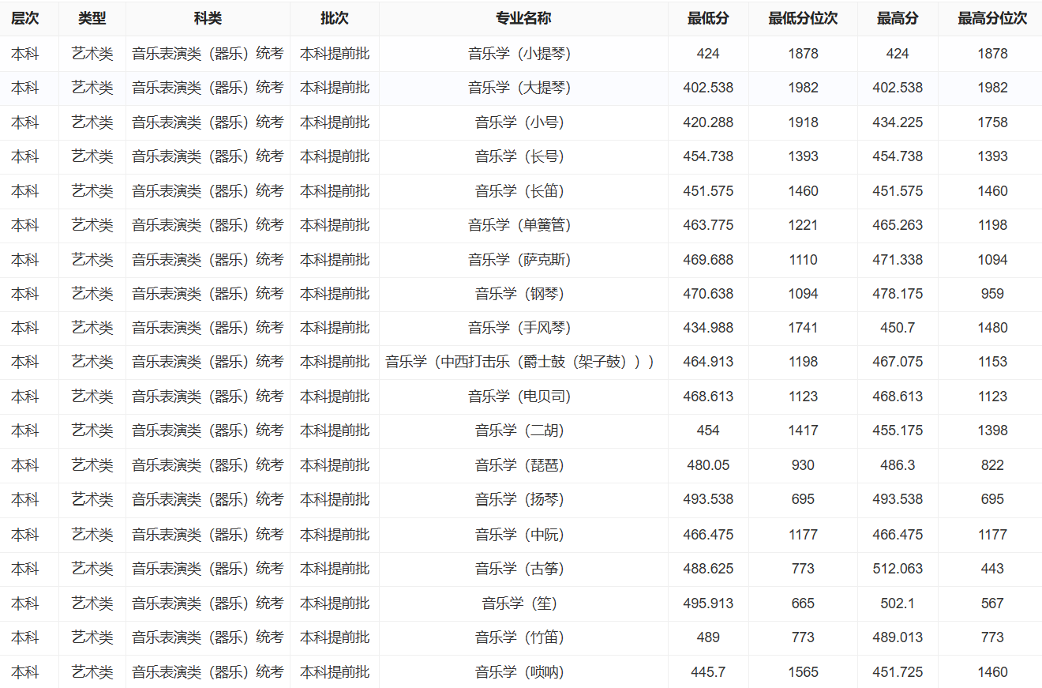Select the 音乐学（电贝司） cell

point(523,397)
